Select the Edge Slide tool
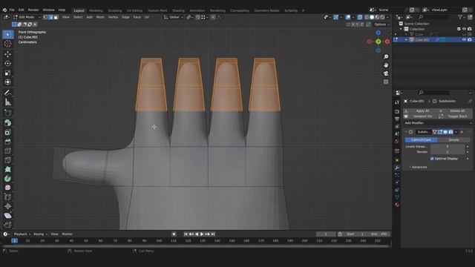Image resolution: width=475 pixels, height=267 pixels. click(8, 197)
